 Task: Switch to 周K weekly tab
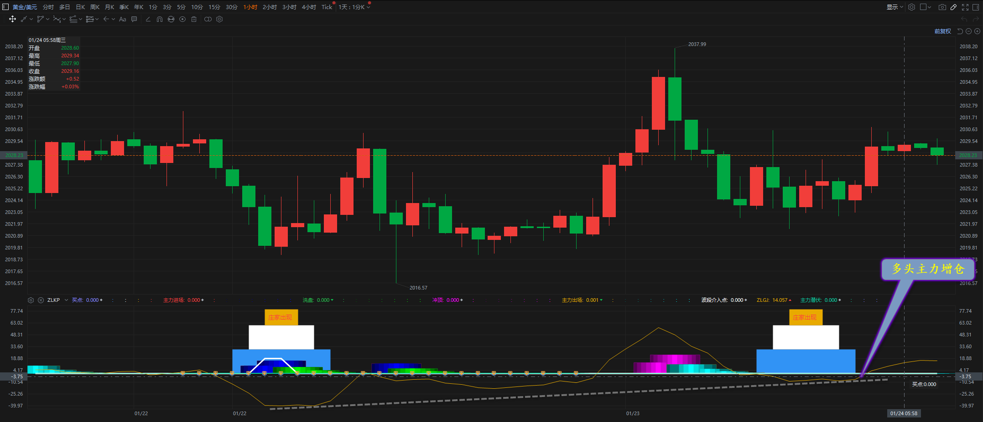pos(95,7)
